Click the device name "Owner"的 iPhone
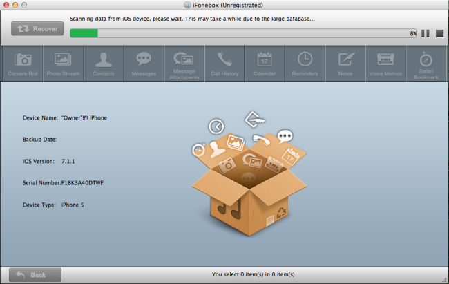The width and height of the screenshot is (449, 284). 84,117
